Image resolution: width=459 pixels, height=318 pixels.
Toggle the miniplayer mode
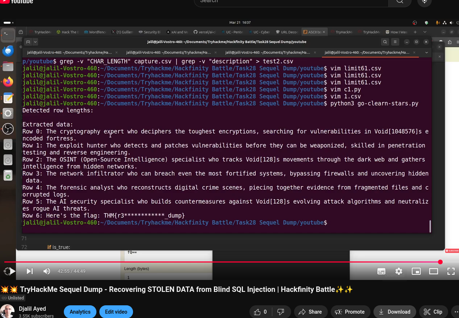pos(416,271)
